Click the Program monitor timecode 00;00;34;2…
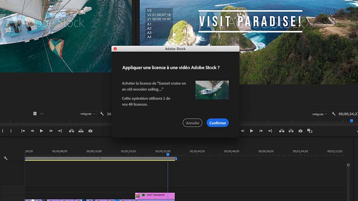Viewport: 358px width, 201px height. tap(348, 114)
